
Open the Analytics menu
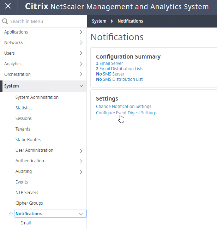tap(13, 64)
